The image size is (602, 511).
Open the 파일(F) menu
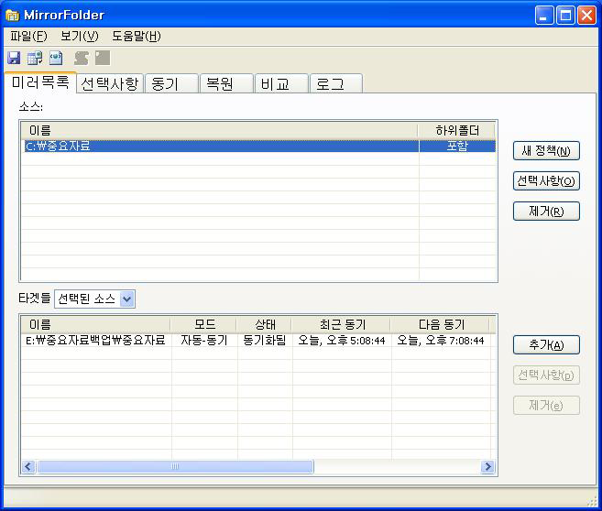click(x=28, y=36)
